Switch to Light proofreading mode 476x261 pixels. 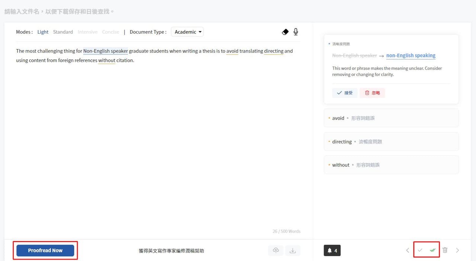(x=43, y=32)
